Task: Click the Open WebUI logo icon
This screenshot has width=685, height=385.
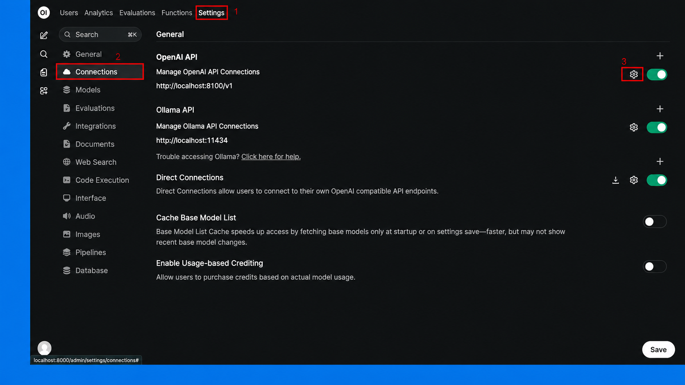Action: [x=44, y=13]
